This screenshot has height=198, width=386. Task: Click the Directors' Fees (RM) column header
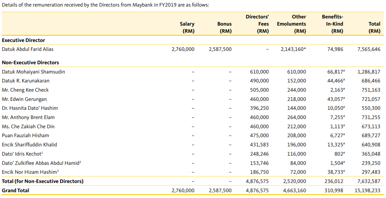click(257, 24)
